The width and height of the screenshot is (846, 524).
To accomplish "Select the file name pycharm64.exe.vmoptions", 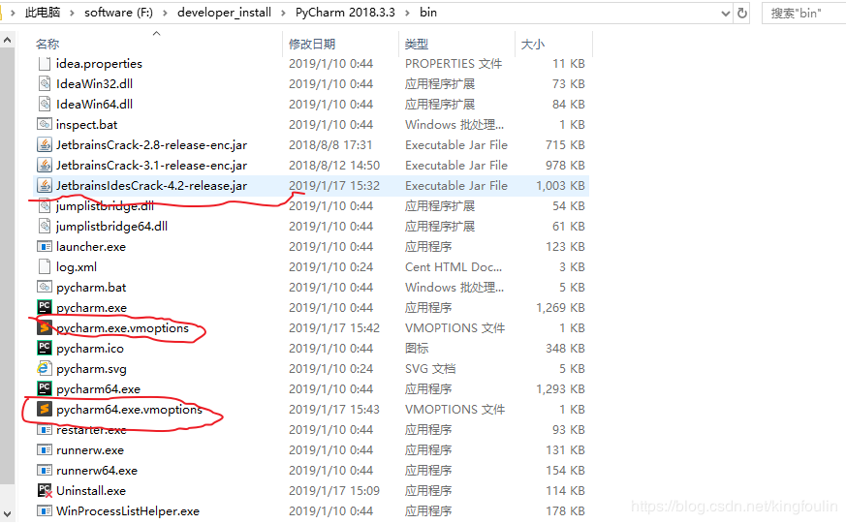I will coord(129,410).
